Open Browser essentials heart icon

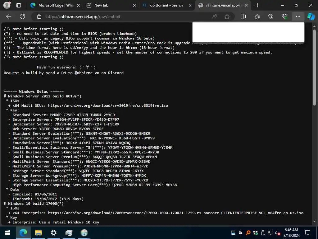[x=284, y=16]
